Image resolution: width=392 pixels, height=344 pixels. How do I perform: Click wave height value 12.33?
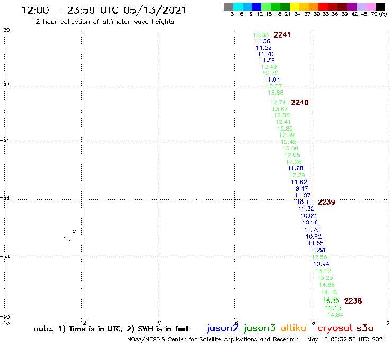click(261, 35)
